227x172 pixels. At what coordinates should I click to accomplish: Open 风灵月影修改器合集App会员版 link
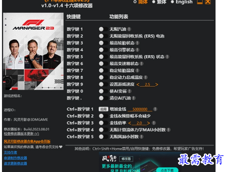pos(27,141)
